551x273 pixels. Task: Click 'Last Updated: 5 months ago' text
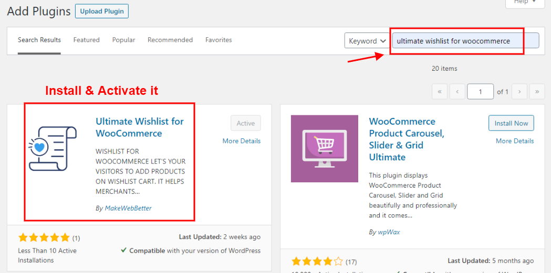tap(491, 261)
